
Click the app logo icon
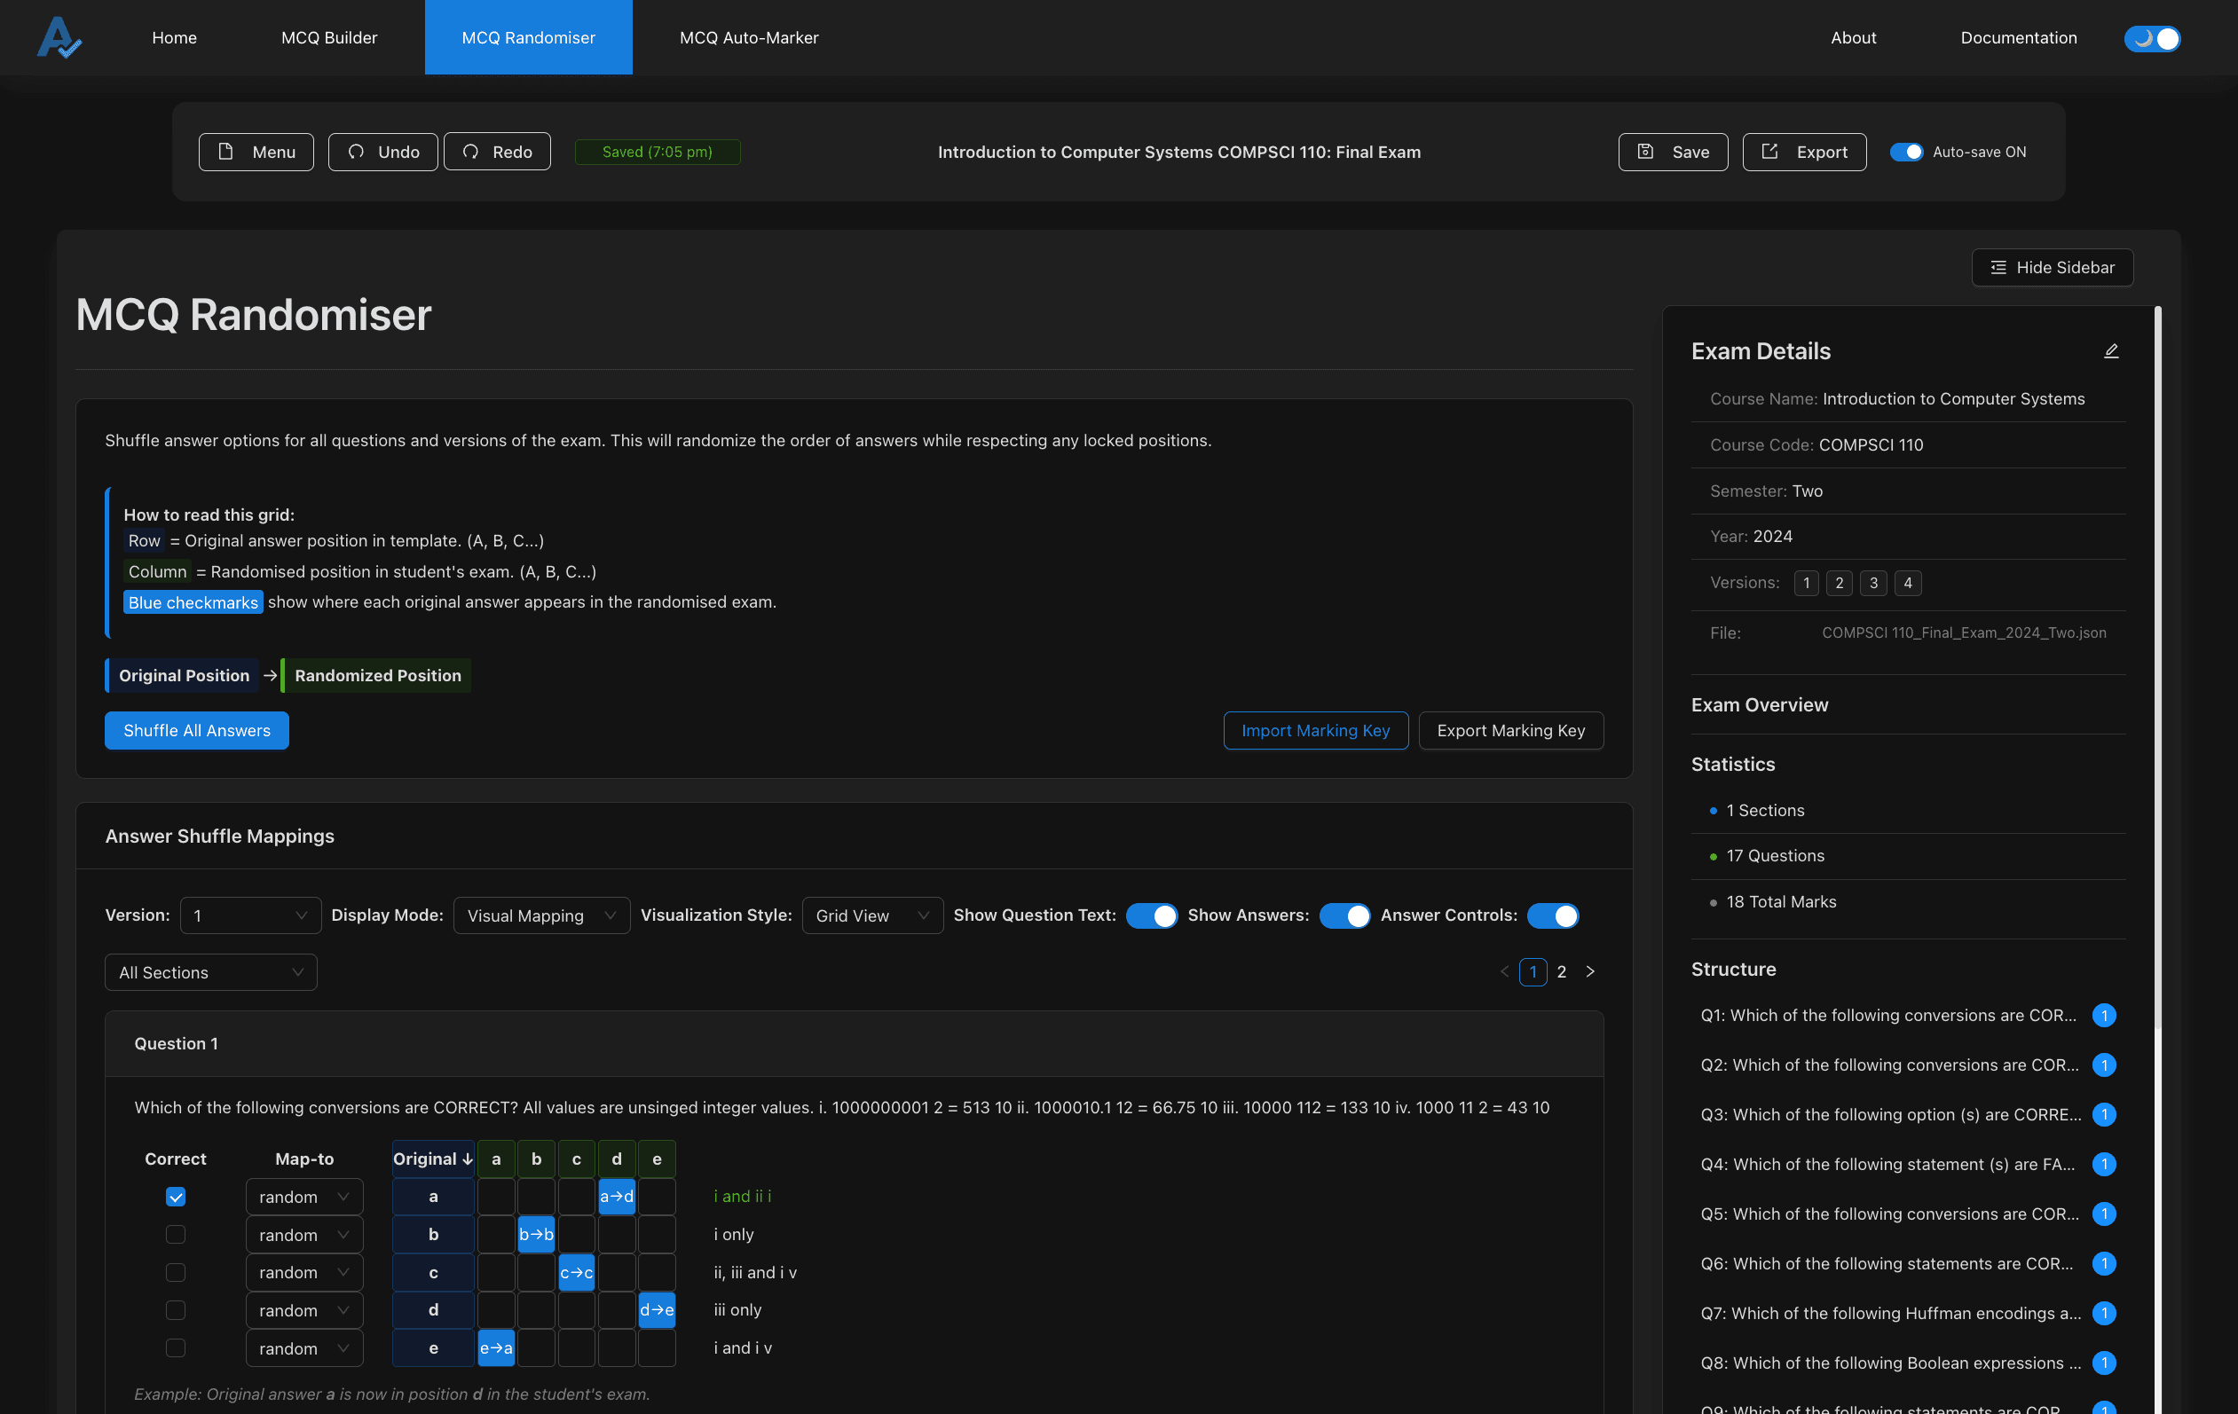(x=59, y=37)
